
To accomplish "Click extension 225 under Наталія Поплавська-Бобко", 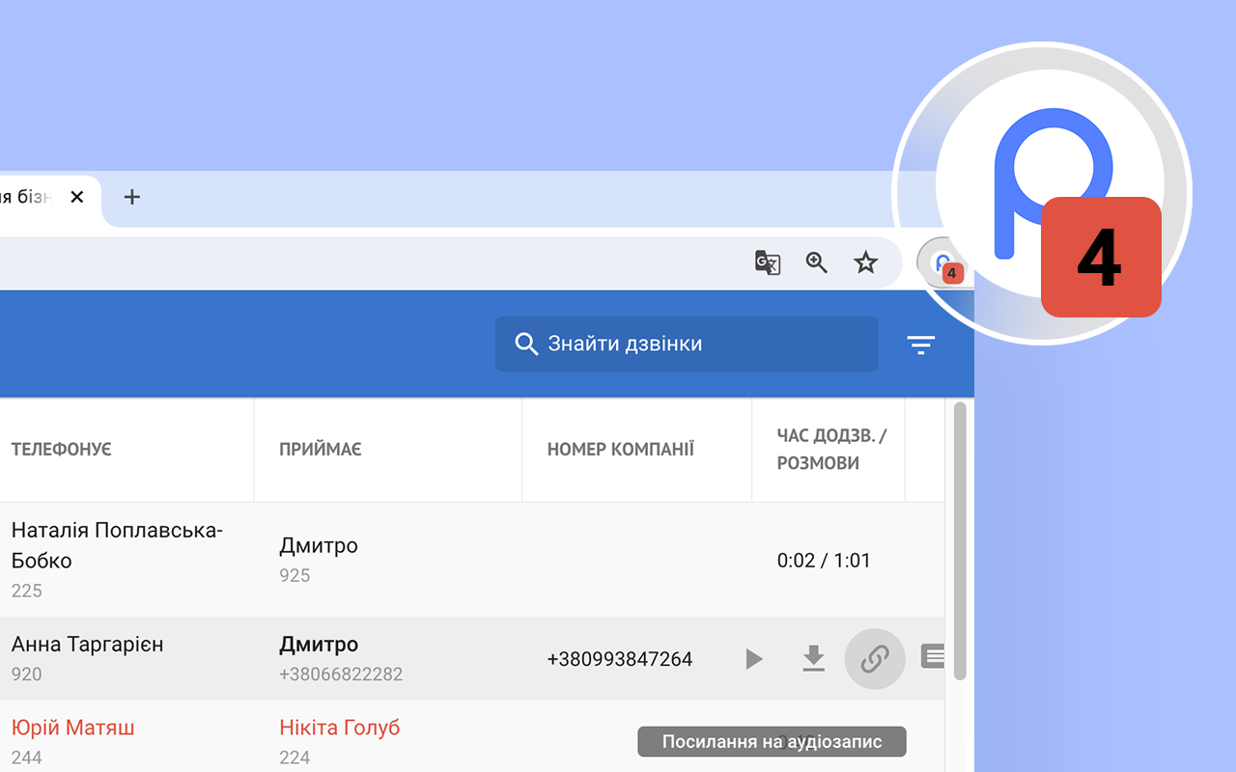I will click(27, 591).
